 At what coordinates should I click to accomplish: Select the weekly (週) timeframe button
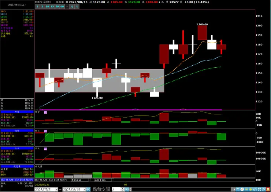pyautogui.click(x=72, y=7)
